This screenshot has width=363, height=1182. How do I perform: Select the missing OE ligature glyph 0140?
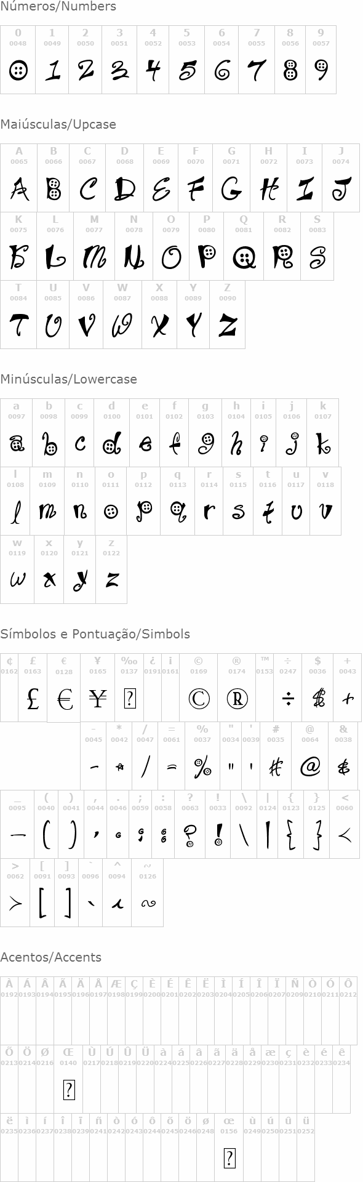69,1090
